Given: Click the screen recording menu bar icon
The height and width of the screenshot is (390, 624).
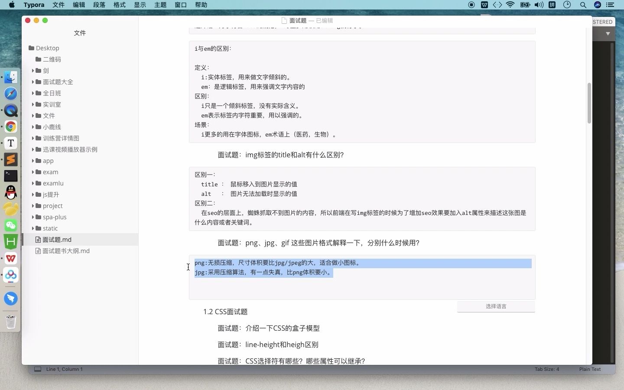Looking at the screenshot, I should [x=471, y=5].
